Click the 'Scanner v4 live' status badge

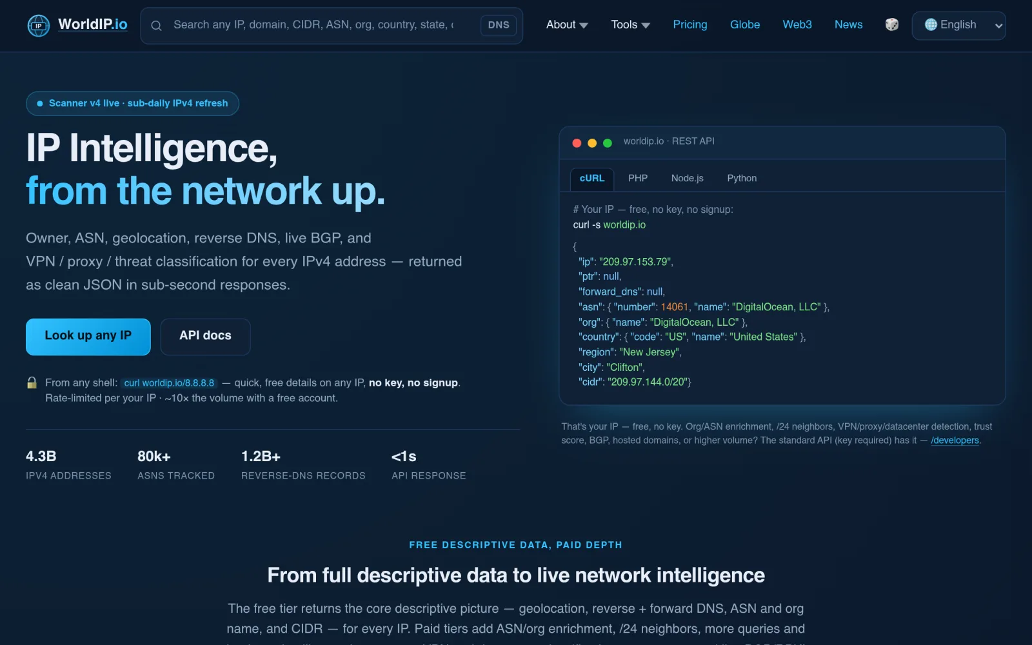(132, 104)
